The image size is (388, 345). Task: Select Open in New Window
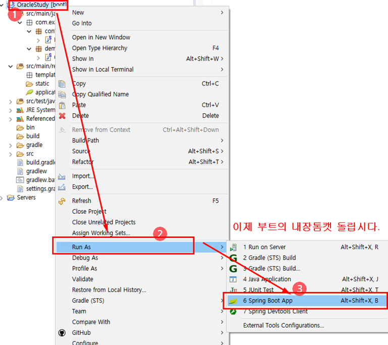pyautogui.click(x=142, y=37)
